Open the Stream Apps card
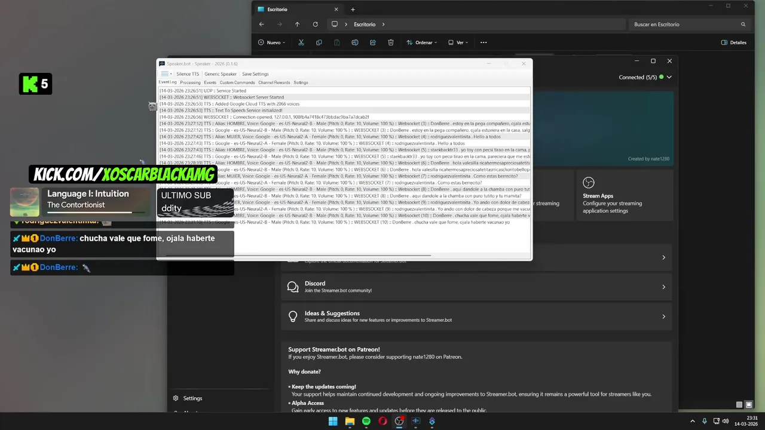The image size is (765, 430). coord(625,195)
